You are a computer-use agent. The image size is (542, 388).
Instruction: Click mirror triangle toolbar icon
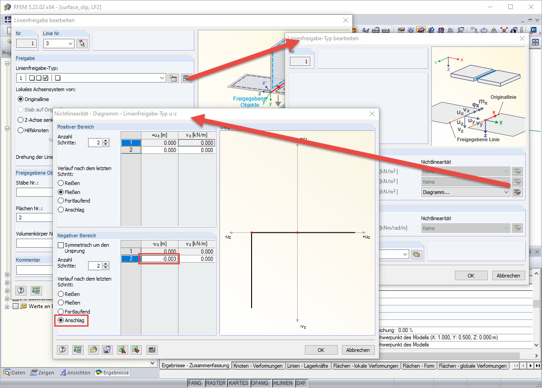(494, 30)
